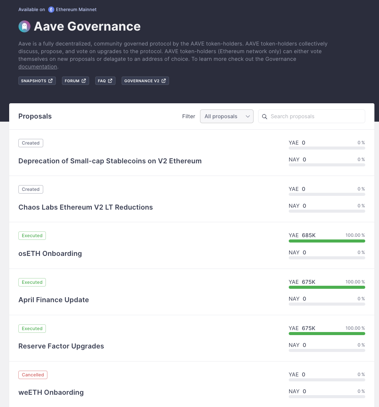Click the Aave ghost logo icon
The height and width of the screenshot is (407, 379).
point(24,26)
